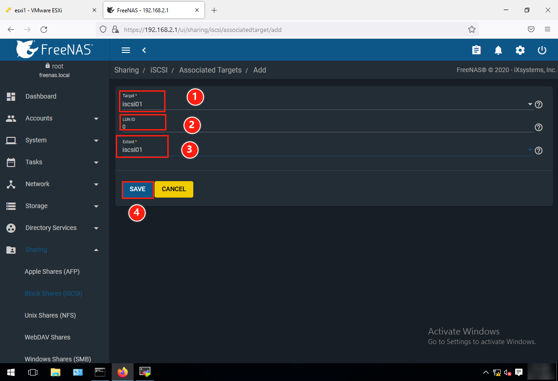Select Unix Shares (NFS)
Image resolution: width=558 pixels, height=381 pixels.
(x=50, y=315)
